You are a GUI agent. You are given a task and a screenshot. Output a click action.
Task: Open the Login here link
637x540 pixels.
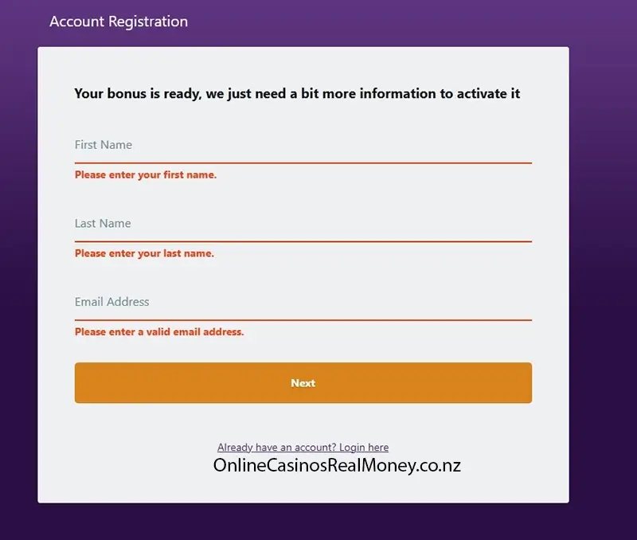[364, 447]
